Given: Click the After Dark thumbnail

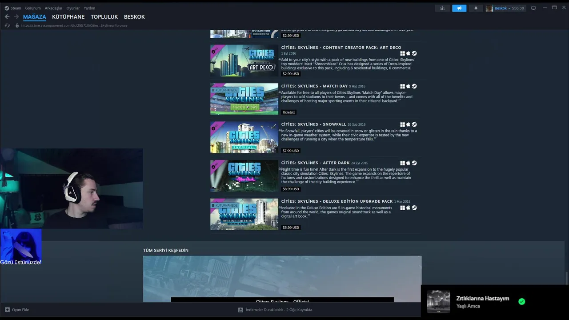Looking at the screenshot, I should (244, 176).
